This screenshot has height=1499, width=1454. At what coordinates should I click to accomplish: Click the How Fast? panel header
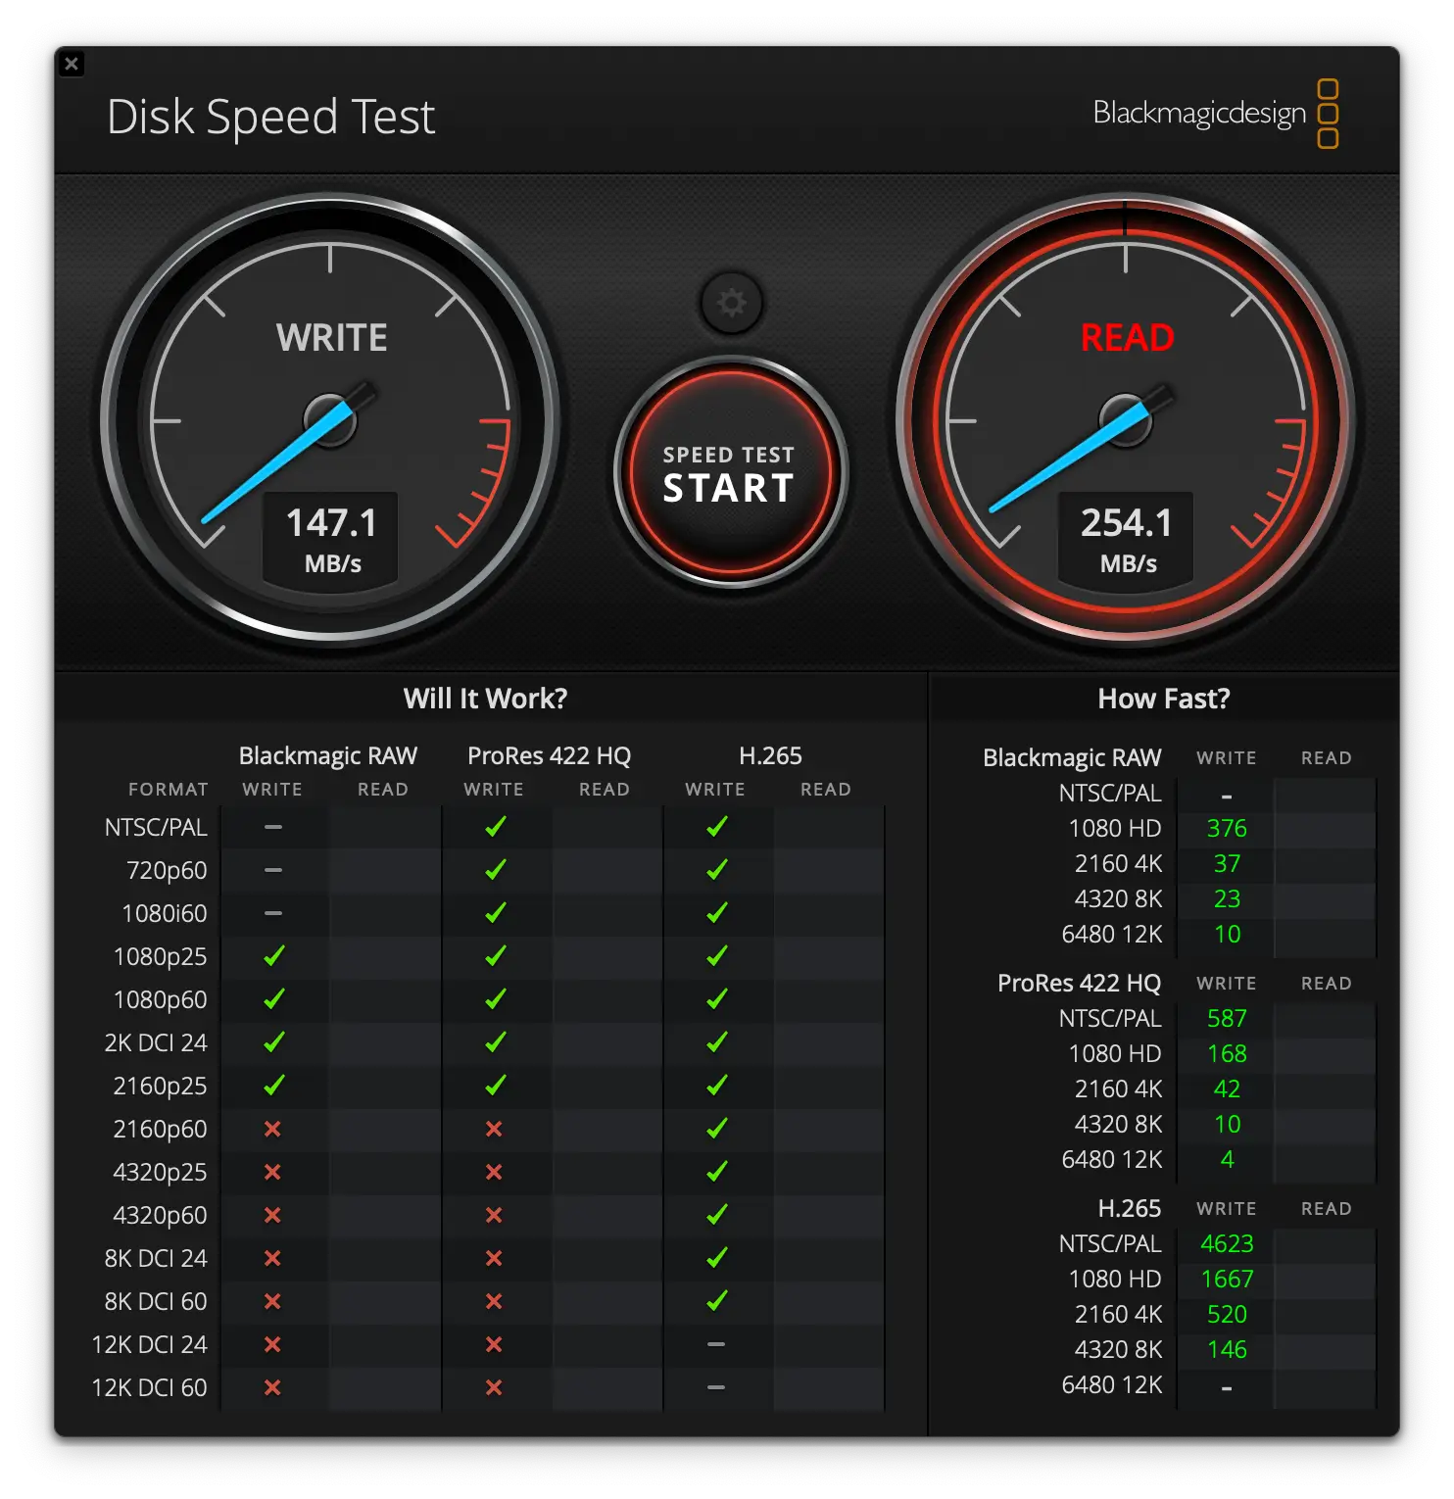click(1163, 699)
